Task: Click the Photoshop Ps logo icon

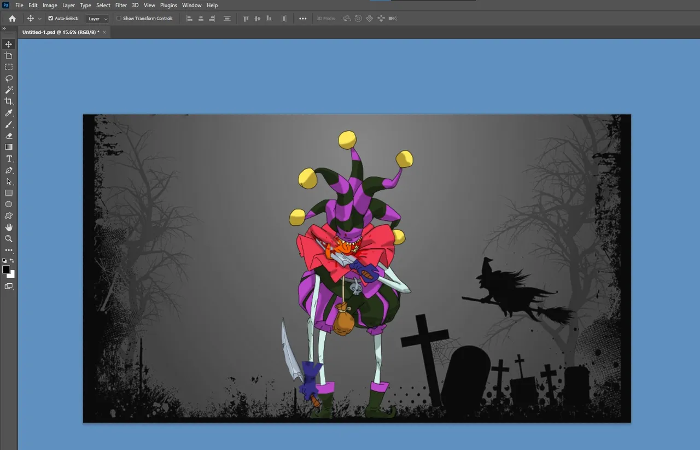Action: coord(5,5)
